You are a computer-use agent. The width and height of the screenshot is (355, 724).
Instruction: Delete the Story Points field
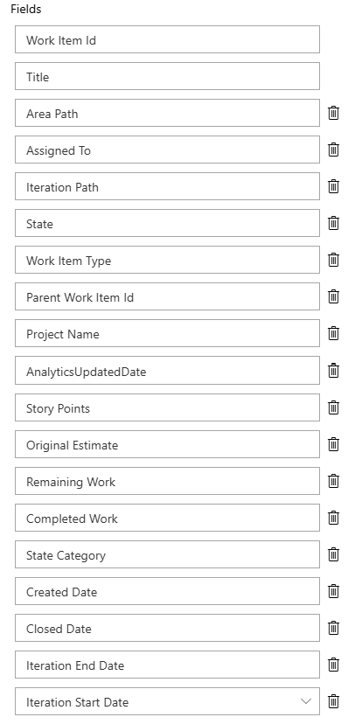pyautogui.click(x=333, y=407)
